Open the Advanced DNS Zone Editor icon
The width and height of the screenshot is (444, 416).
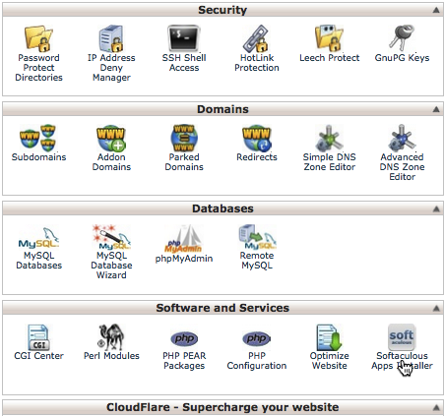pos(402,138)
